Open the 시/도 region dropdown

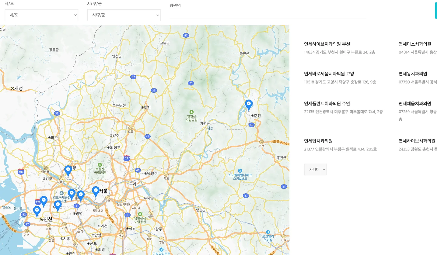(x=41, y=15)
